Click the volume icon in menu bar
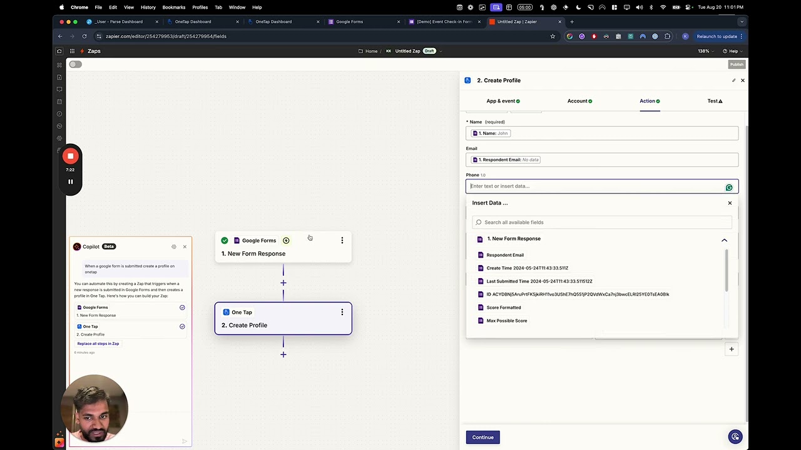 point(639,7)
